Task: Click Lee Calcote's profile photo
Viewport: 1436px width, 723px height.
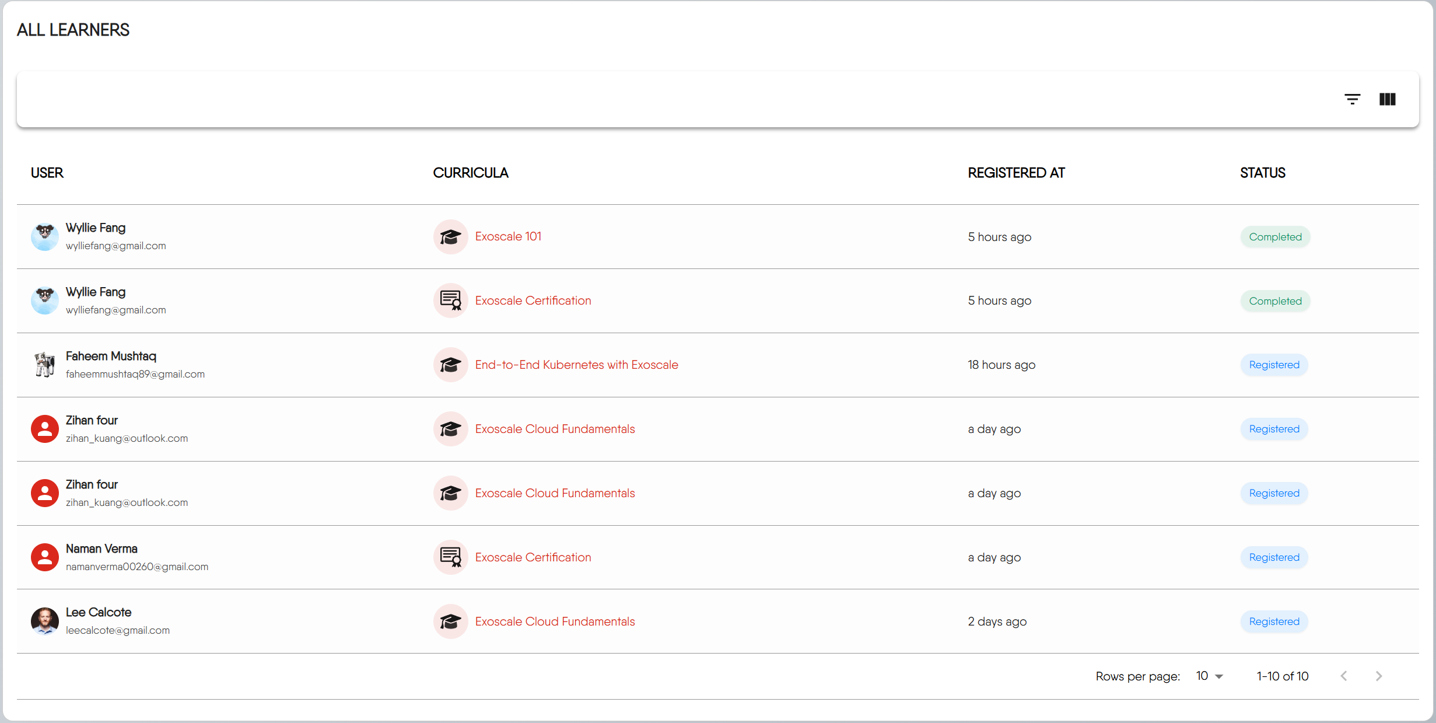Action: coord(45,621)
